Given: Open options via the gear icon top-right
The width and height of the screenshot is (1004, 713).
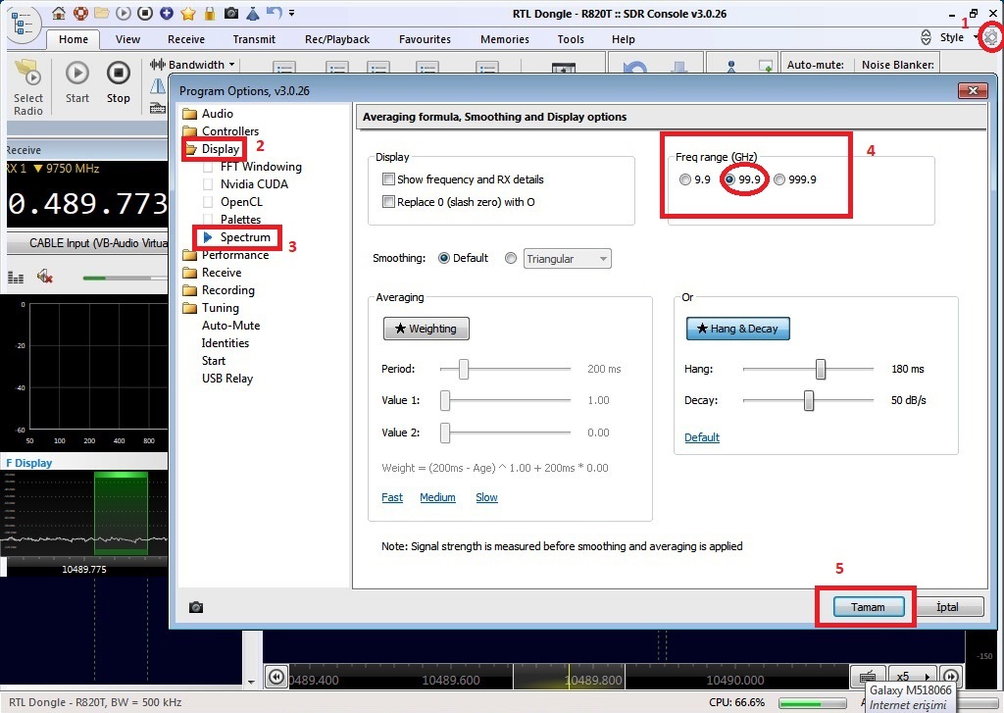Looking at the screenshot, I should point(992,37).
